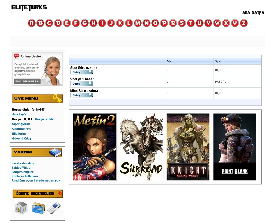The height and width of the screenshot is (223, 278).
Task: Click the letter A filter icon
Action: tap(32, 23)
